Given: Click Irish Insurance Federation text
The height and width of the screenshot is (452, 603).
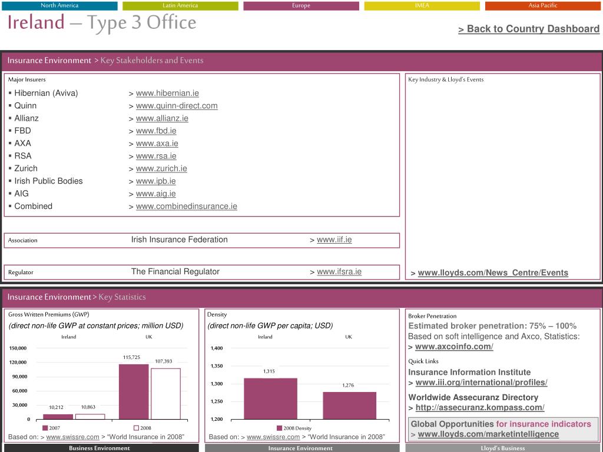Looking at the screenshot, I should point(179,240).
